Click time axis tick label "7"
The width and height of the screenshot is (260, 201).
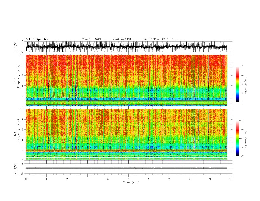point(169,179)
